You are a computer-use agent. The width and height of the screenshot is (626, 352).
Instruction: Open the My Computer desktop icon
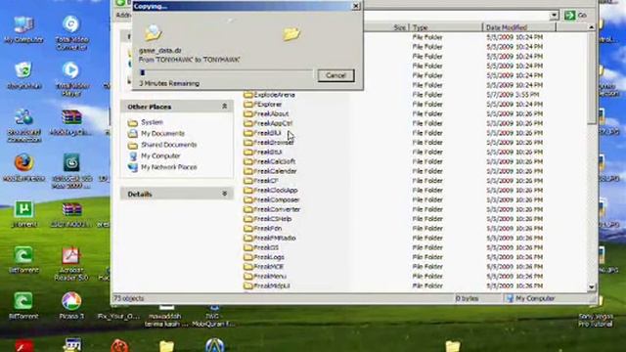23,29
